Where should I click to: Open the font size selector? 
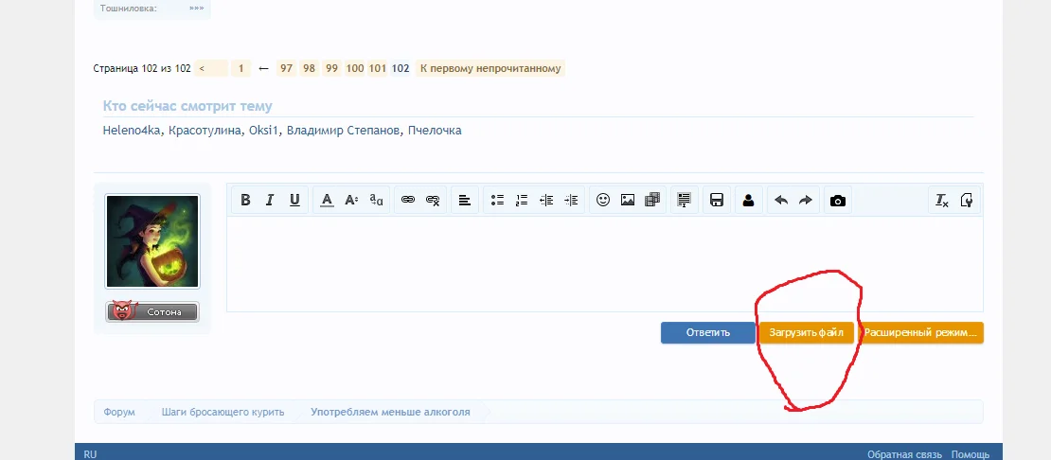pos(351,201)
